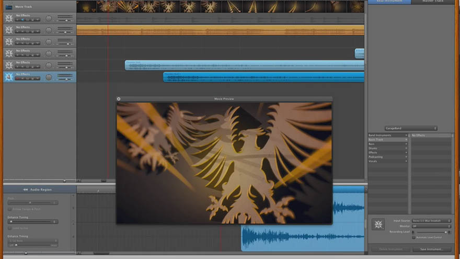Click the editor zoom slider at bottom left

tap(39, 253)
